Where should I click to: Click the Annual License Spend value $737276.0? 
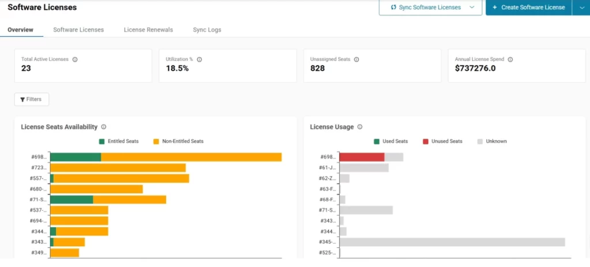pyautogui.click(x=475, y=68)
